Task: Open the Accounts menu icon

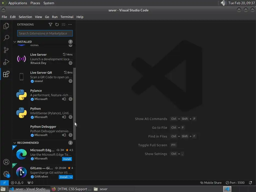Action: pyautogui.click(x=6, y=162)
